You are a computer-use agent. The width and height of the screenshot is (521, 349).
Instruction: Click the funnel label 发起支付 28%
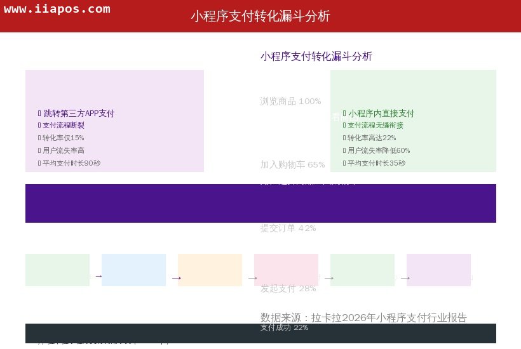click(x=288, y=288)
